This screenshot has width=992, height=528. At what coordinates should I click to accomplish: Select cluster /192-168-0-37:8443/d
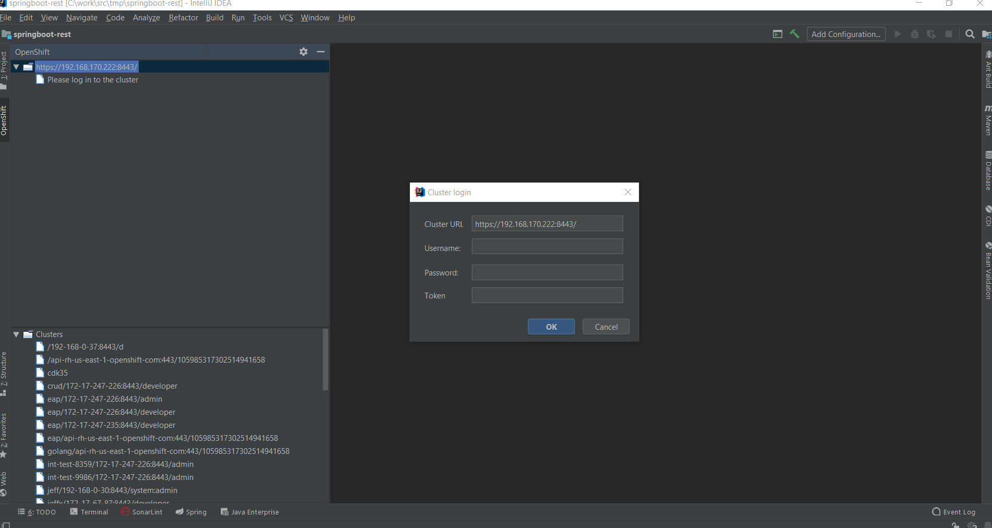(x=85, y=346)
